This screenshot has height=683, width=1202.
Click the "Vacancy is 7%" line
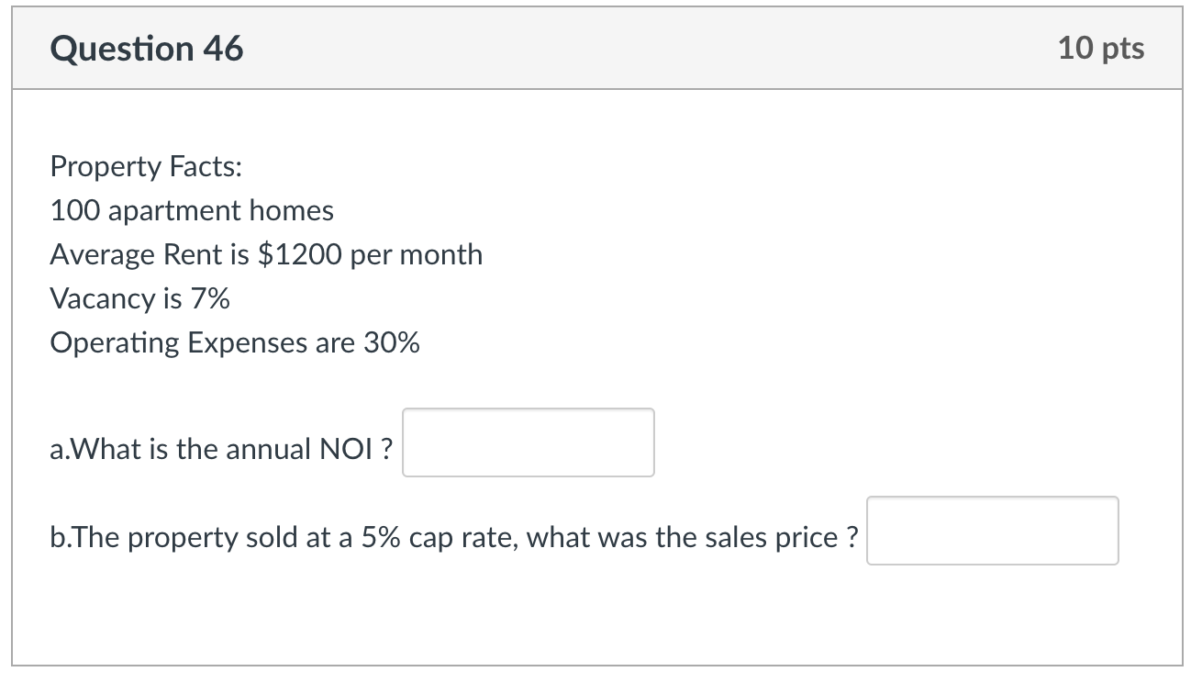(x=139, y=298)
